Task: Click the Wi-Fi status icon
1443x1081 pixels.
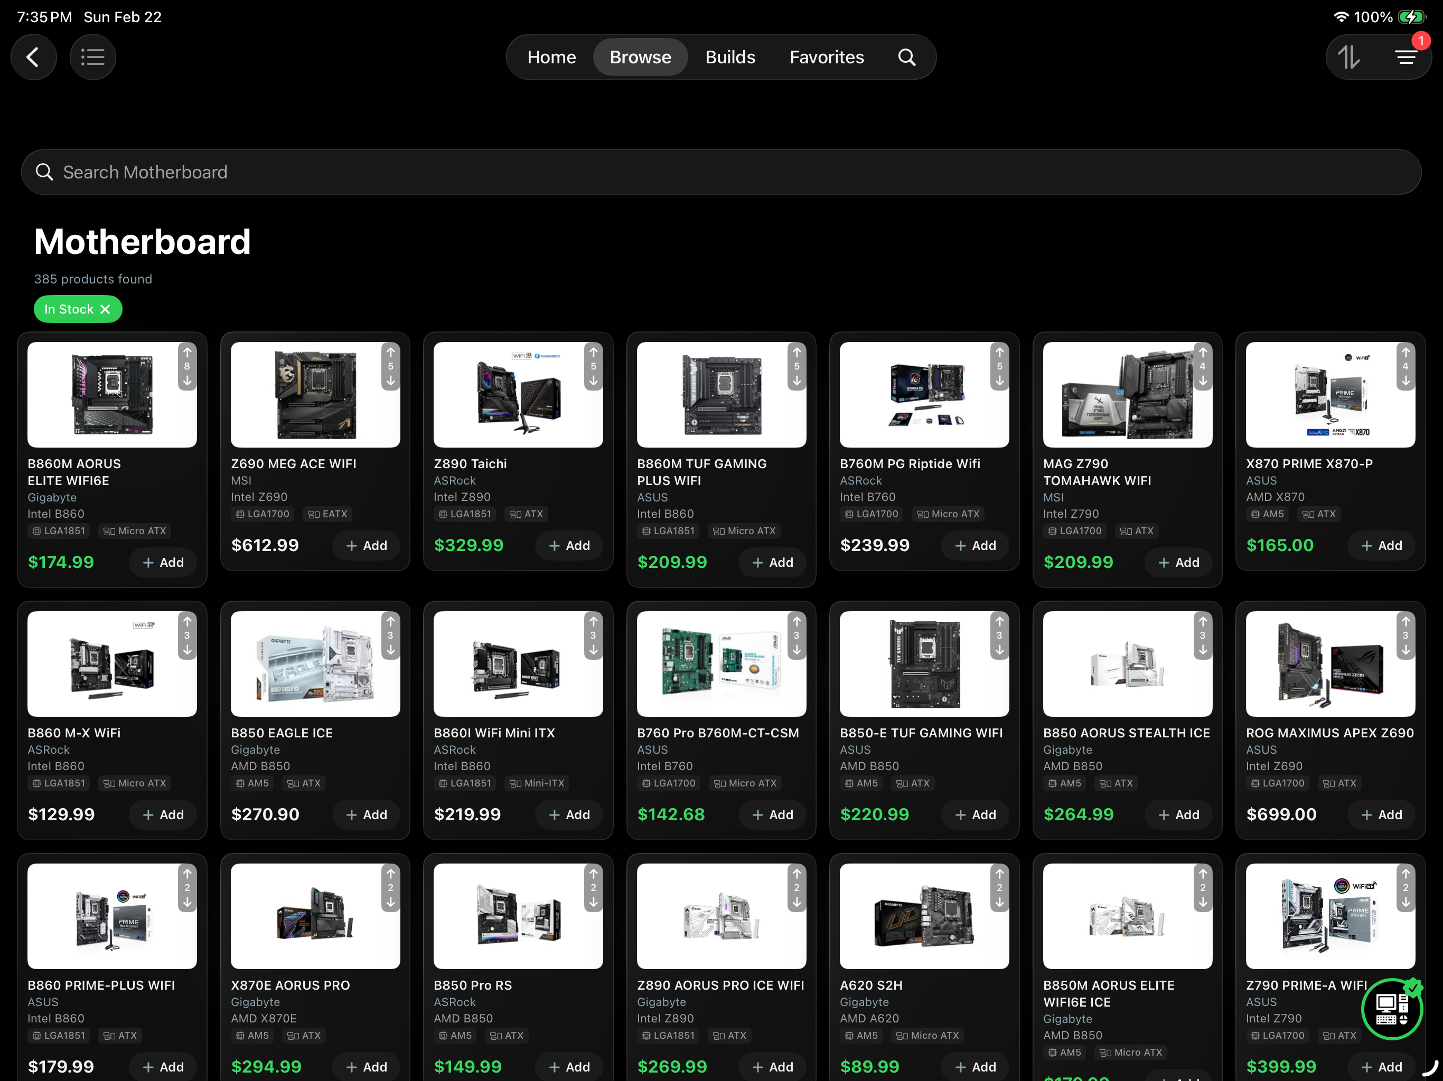Action: point(1341,17)
